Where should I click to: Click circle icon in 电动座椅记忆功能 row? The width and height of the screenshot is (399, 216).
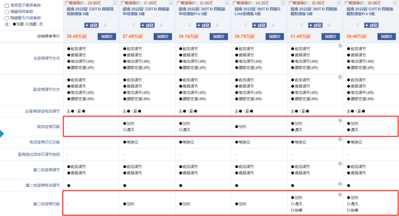340,139
